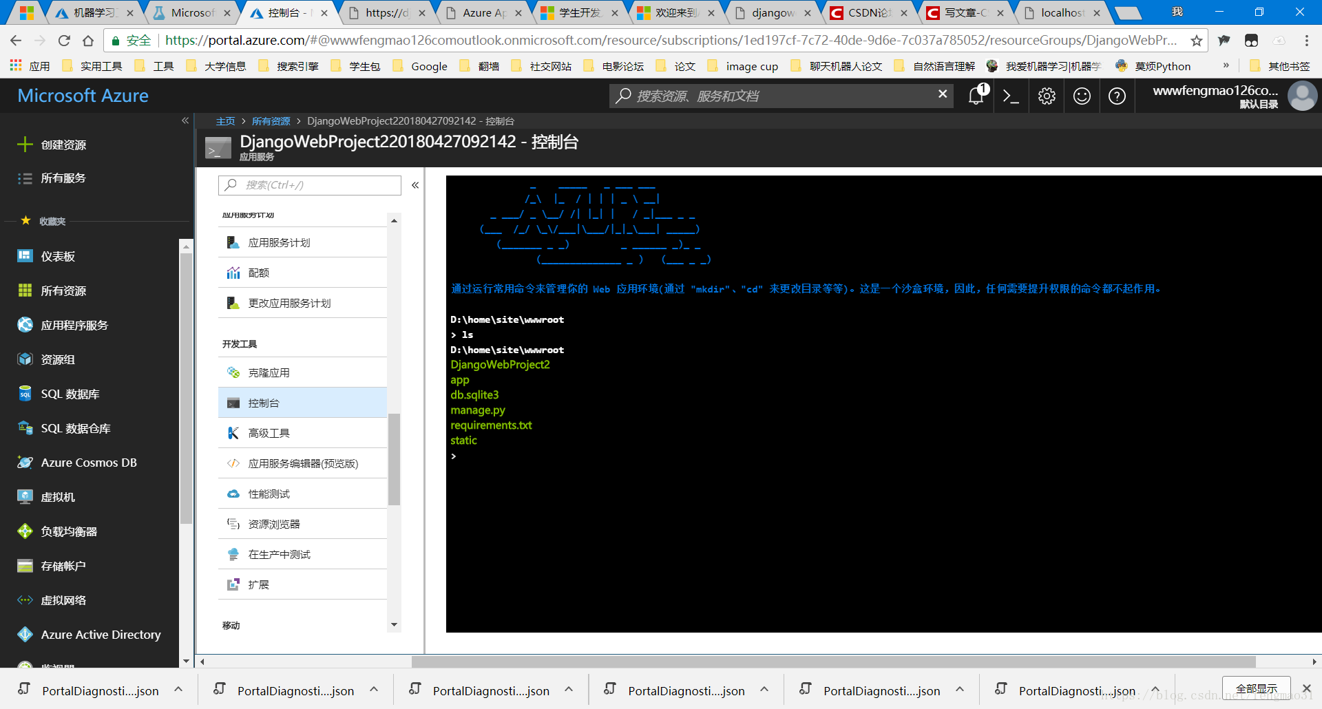This screenshot has height=709, width=1322.
Task: Open browser home button
Action: click(88, 41)
